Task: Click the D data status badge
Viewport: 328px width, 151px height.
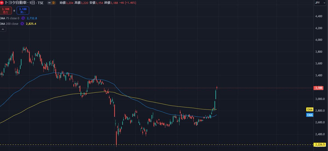Action: (x=54, y=3)
